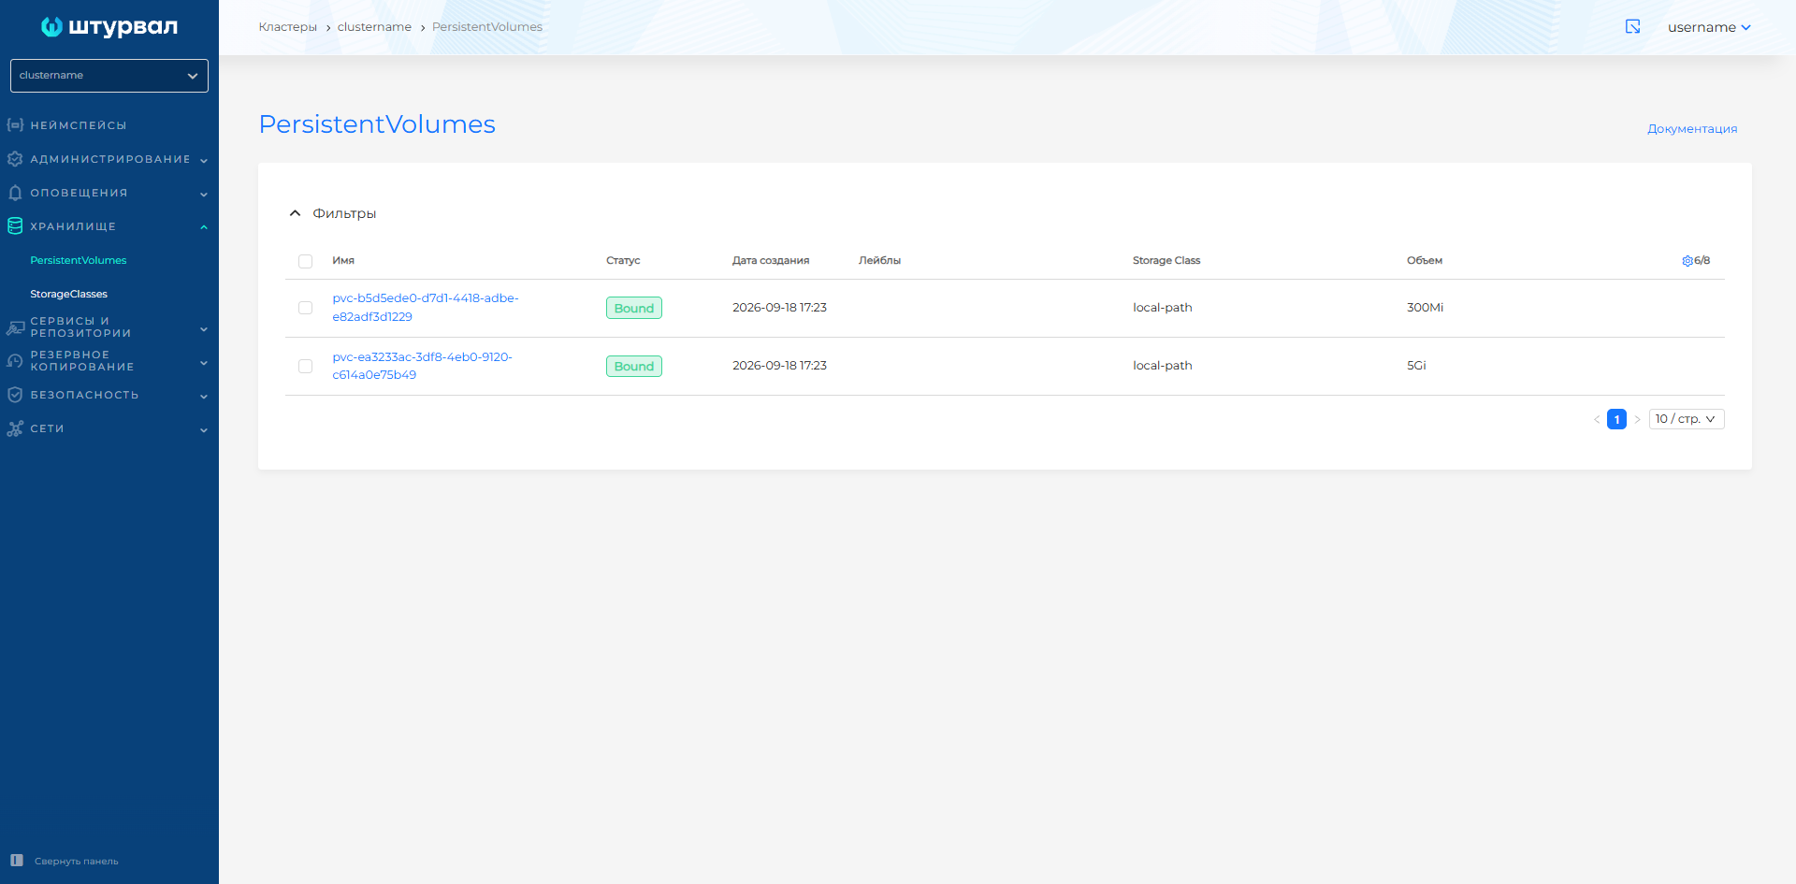Open the terminal icon beside username
The image size is (1796, 884).
1632,27
